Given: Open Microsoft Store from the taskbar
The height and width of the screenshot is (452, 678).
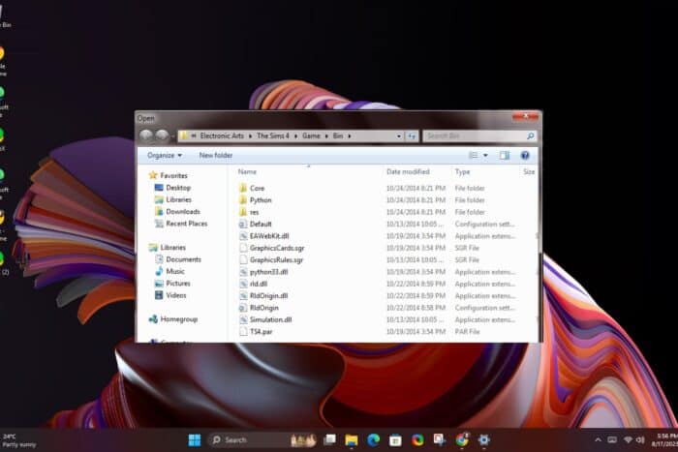Looking at the screenshot, I should pyautogui.click(x=395, y=439).
